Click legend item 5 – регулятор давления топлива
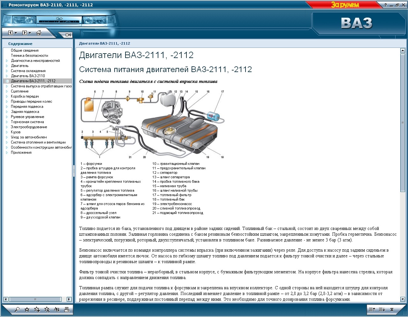The image size is (408, 317). [107, 190]
